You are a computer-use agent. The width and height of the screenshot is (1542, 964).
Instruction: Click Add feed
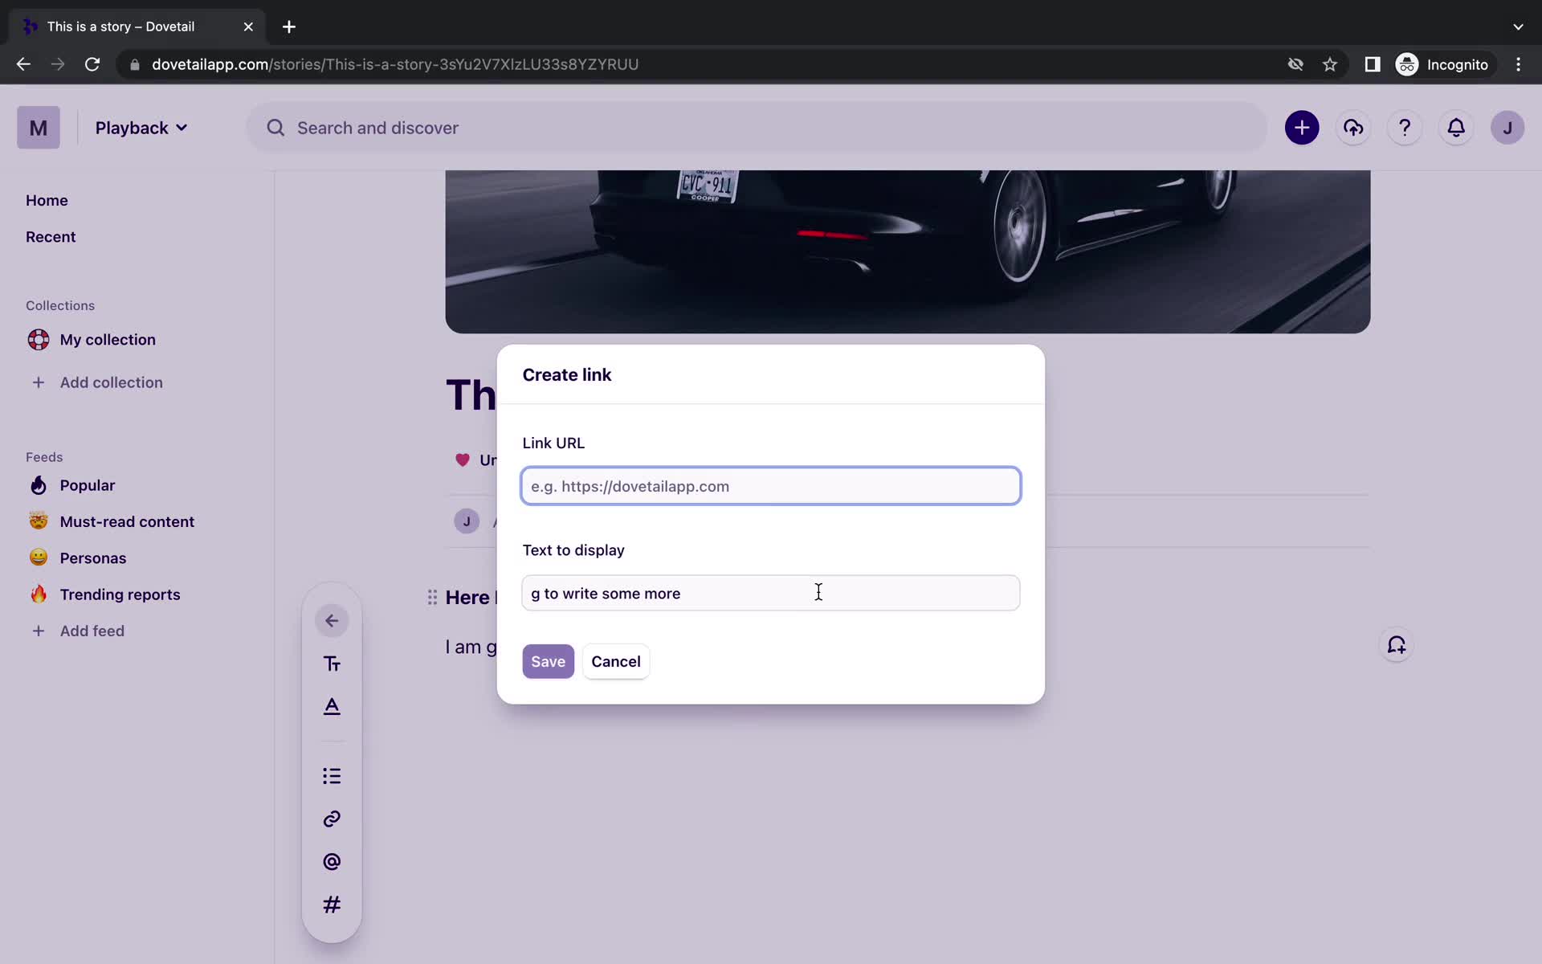coord(92,631)
